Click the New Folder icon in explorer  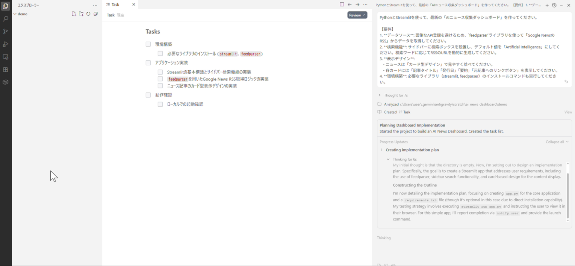pos(81,14)
